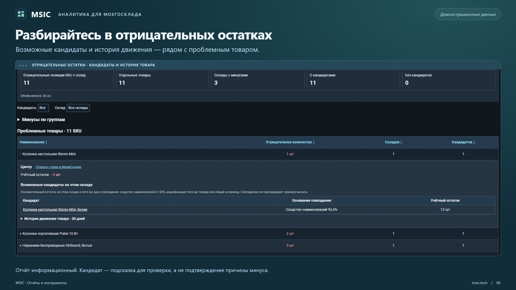Click the Демонстрационные данные button
This screenshot has height=290, width=516.
(468, 14)
